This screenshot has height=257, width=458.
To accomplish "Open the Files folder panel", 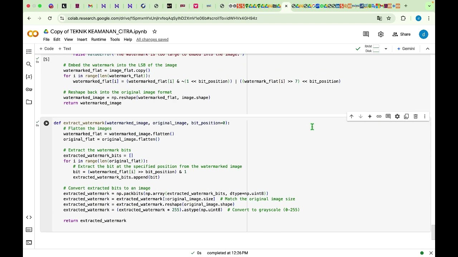I will (29, 102).
